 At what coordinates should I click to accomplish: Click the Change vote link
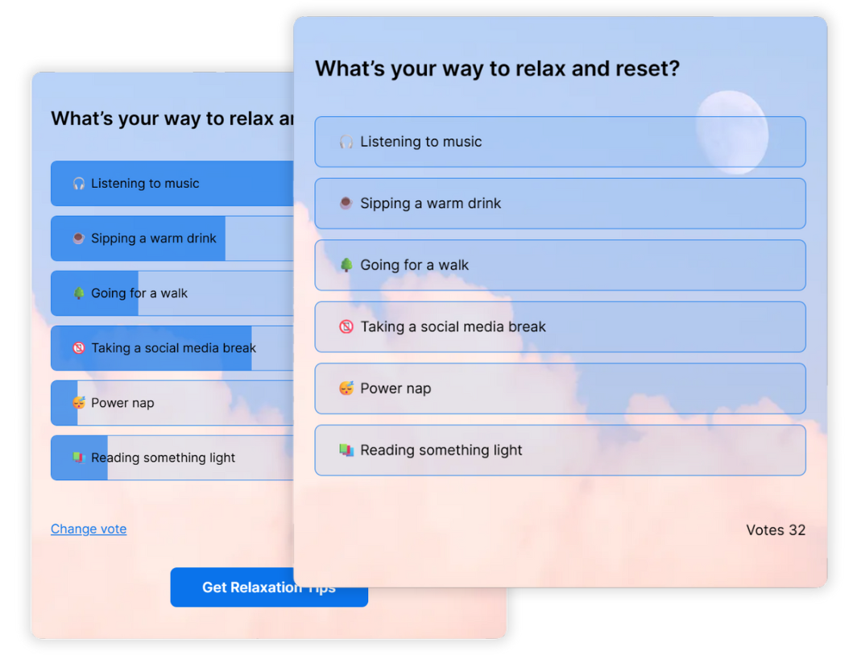[89, 529]
